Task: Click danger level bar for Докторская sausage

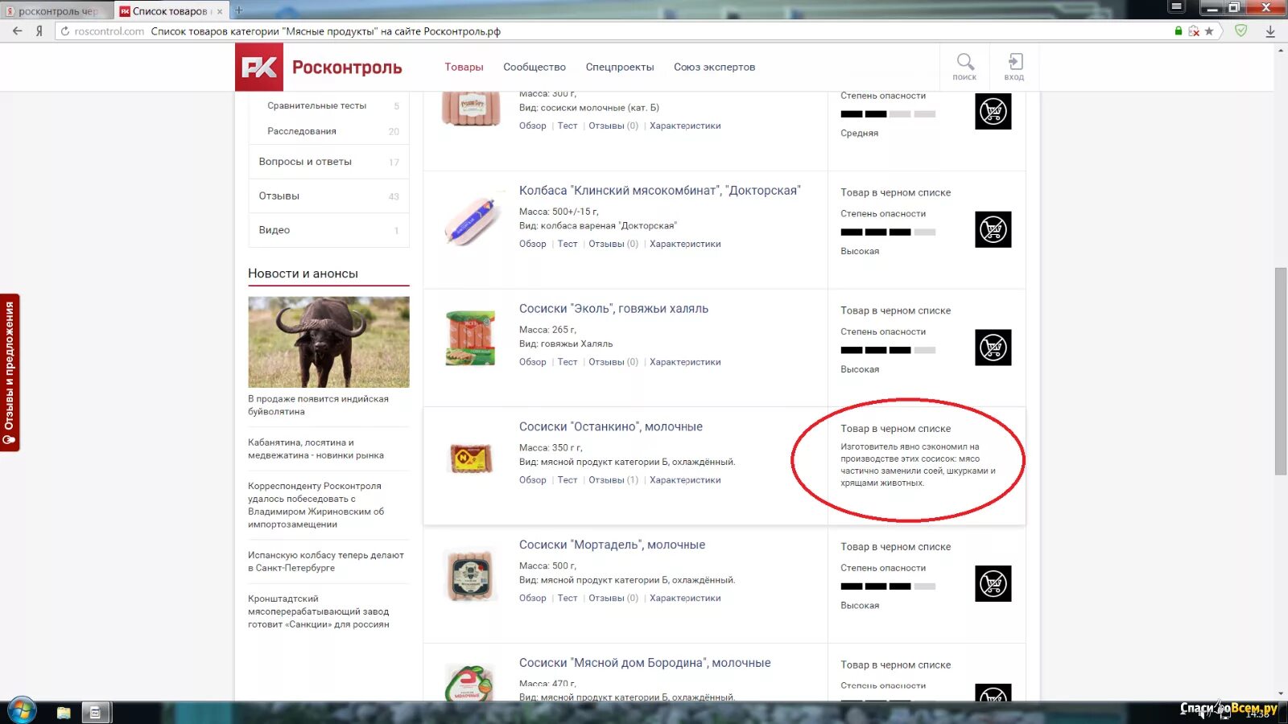Action: [x=888, y=232]
